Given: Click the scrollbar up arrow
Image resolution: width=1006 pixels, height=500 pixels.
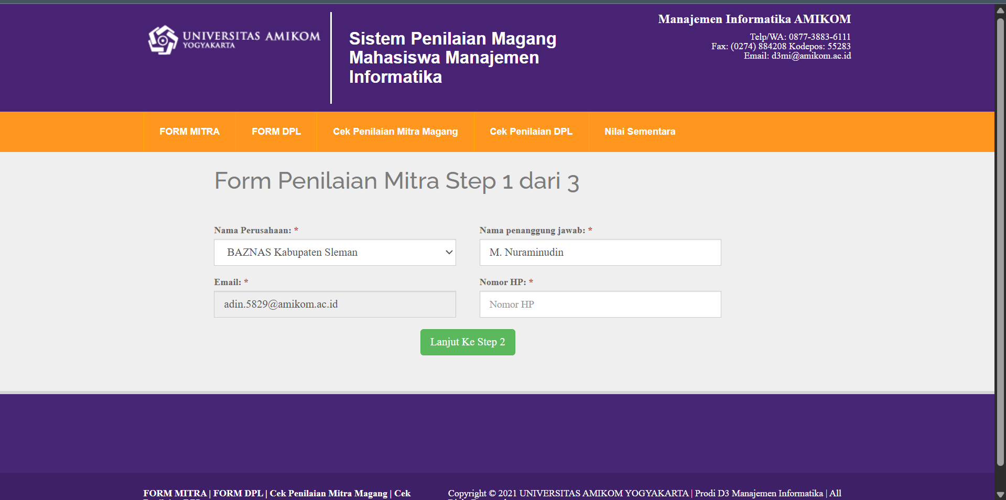Looking at the screenshot, I should (1000, 10).
